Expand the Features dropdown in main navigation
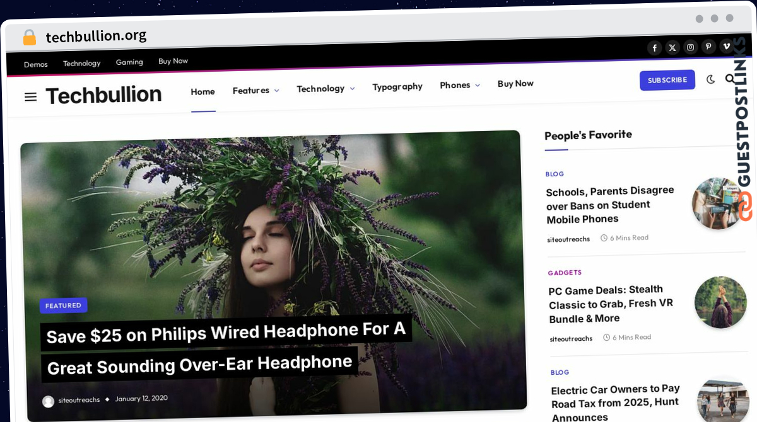The image size is (757, 422). tap(255, 91)
